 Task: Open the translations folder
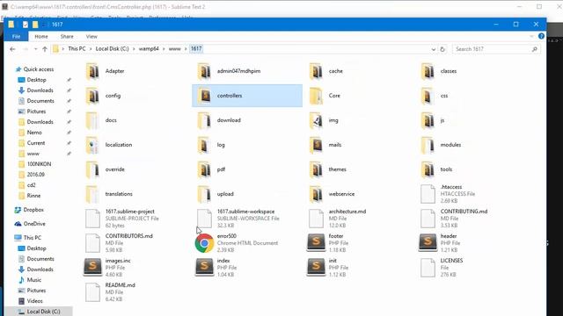pyautogui.click(x=109, y=194)
